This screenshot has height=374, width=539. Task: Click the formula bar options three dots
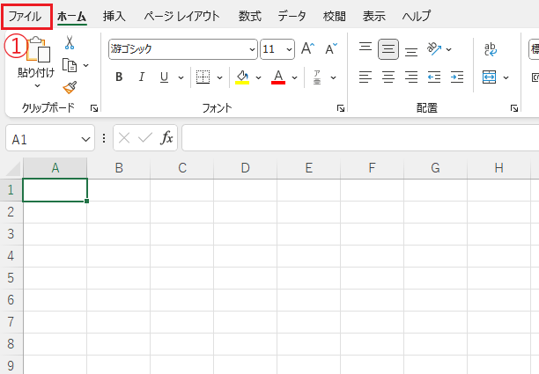104,138
